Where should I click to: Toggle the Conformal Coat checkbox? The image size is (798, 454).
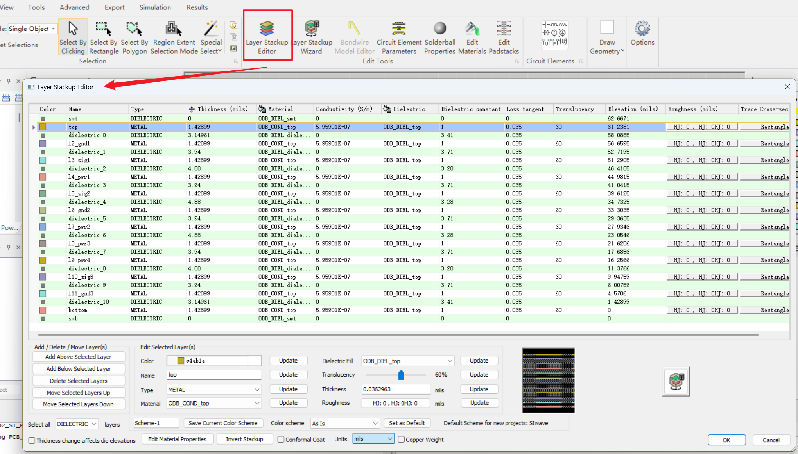(x=281, y=440)
